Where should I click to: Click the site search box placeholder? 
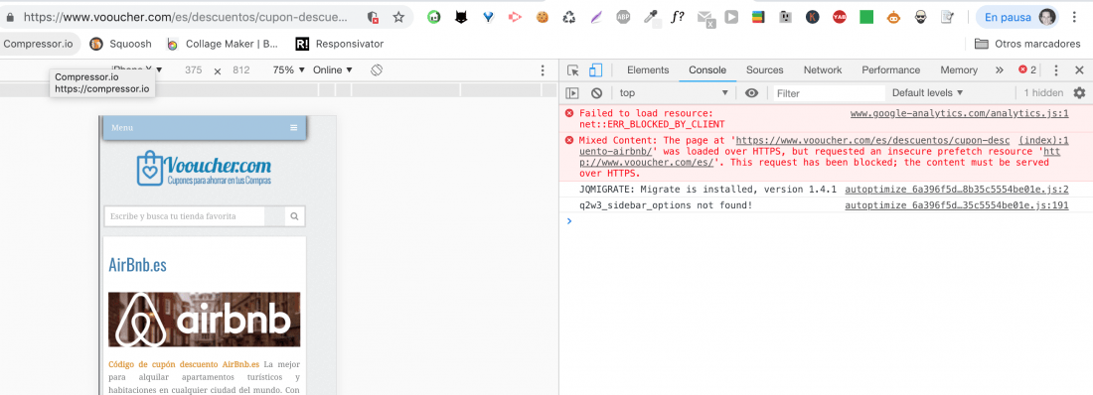[173, 216]
